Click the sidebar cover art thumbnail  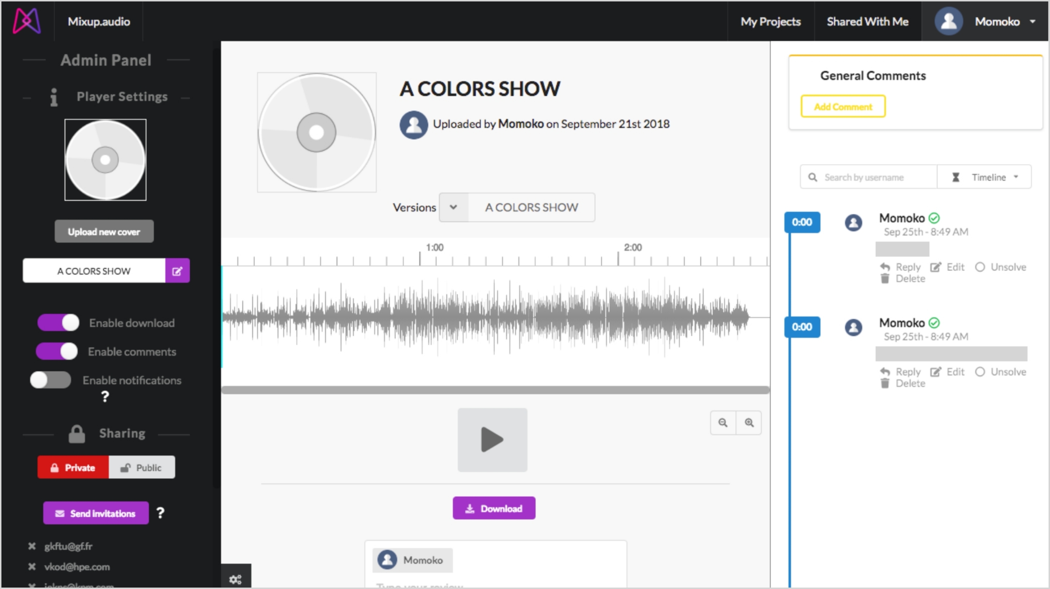point(105,160)
